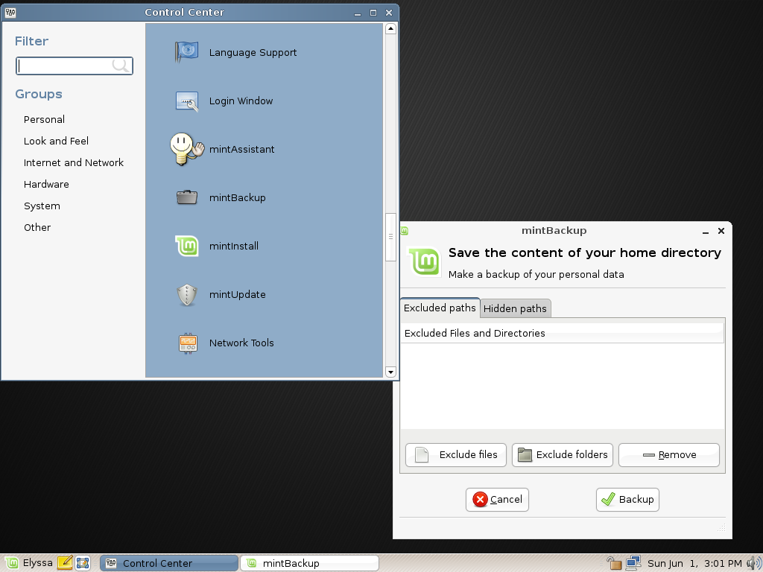Minimize the Control Center window
This screenshot has height=572, width=763.
358,13
